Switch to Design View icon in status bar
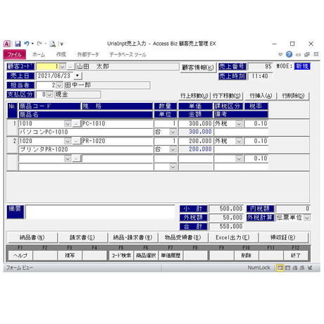Viewport: 324px width, 324px height. pos(310,268)
